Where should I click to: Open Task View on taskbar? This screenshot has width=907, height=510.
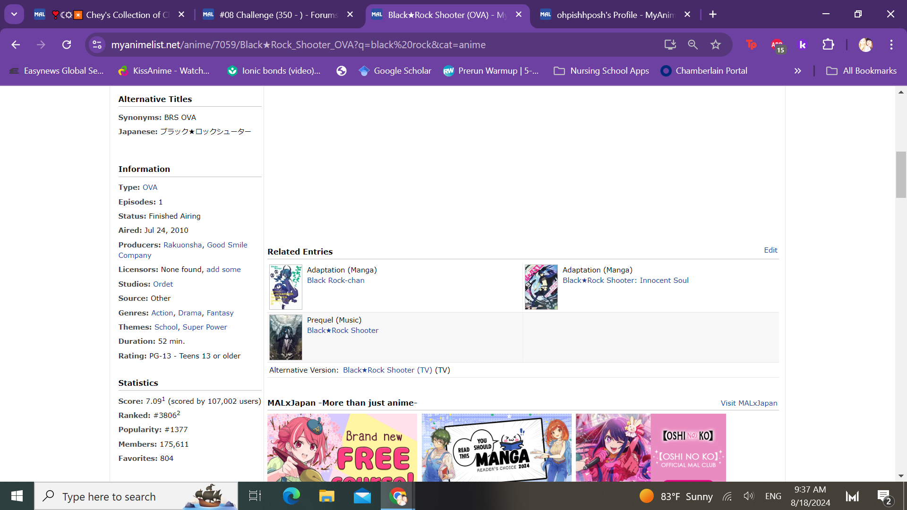click(x=255, y=496)
